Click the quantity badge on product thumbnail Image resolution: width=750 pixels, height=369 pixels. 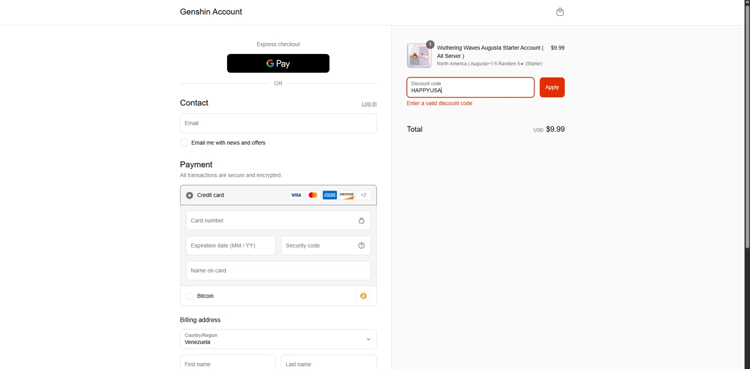click(x=430, y=44)
